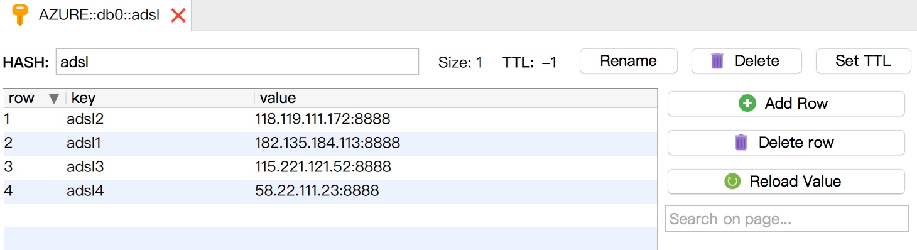
Task: Select the adsl1 key cell
Action: 84,143
